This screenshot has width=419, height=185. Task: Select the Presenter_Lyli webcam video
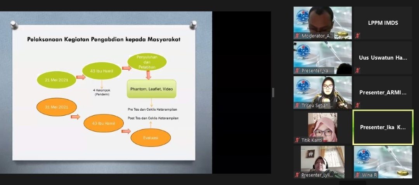(x=322, y=162)
